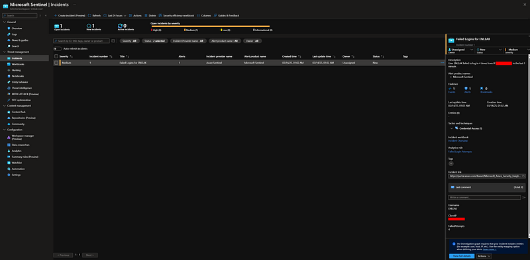Image resolution: width=530 pixels, height=260 pixels.
Task: Click incidents search box
Action: (81, 41)
